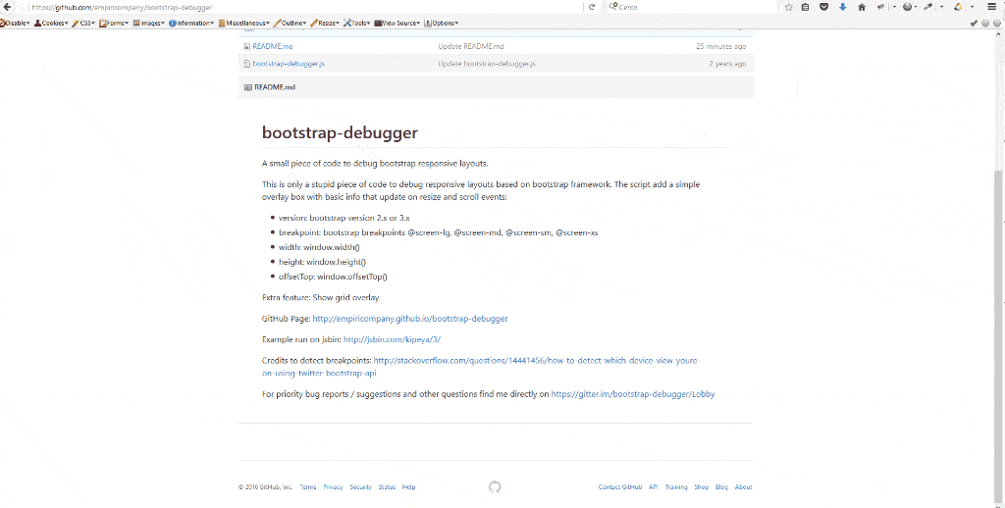Open the Outline dropdown menu

coord(290,24)
